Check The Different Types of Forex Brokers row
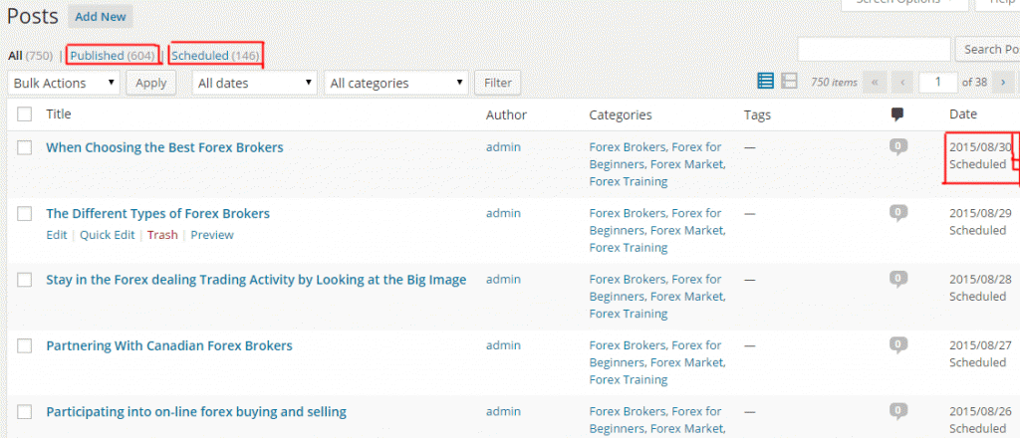 (x=25, y=214)
